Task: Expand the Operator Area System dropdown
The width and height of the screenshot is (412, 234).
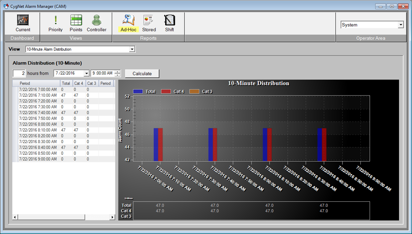Action: click(x=401, y=25)
